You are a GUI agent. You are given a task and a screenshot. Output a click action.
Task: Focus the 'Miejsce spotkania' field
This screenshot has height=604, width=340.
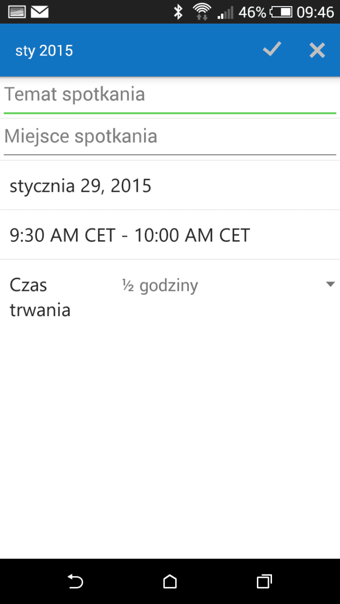click(170, 138)
